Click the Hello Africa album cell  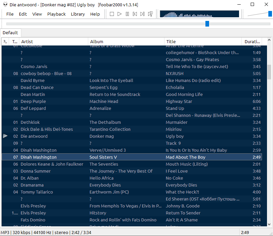(x=102, y=178)
